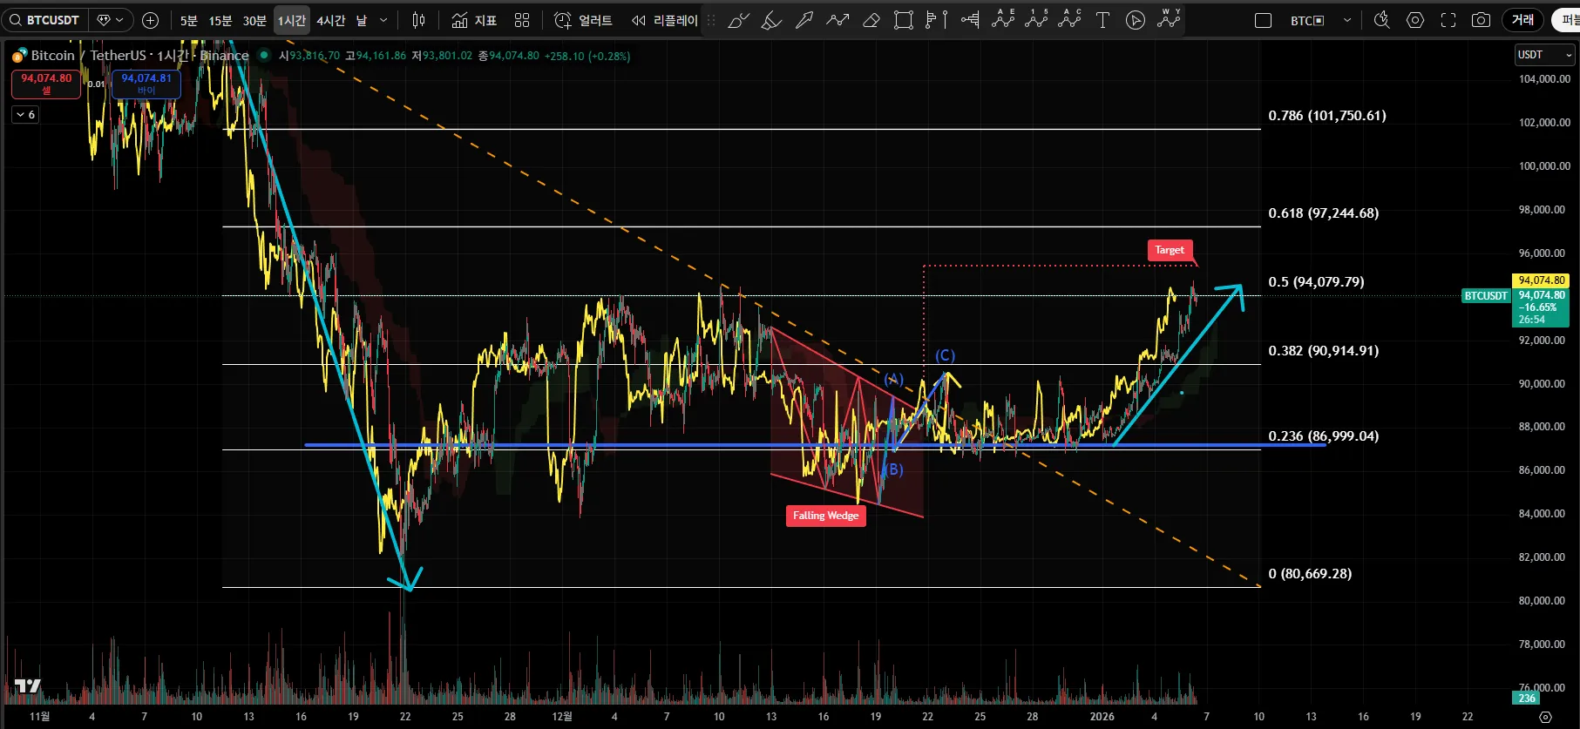
Task: Click the blue 바이 buy price button
Action: (146, 84)
